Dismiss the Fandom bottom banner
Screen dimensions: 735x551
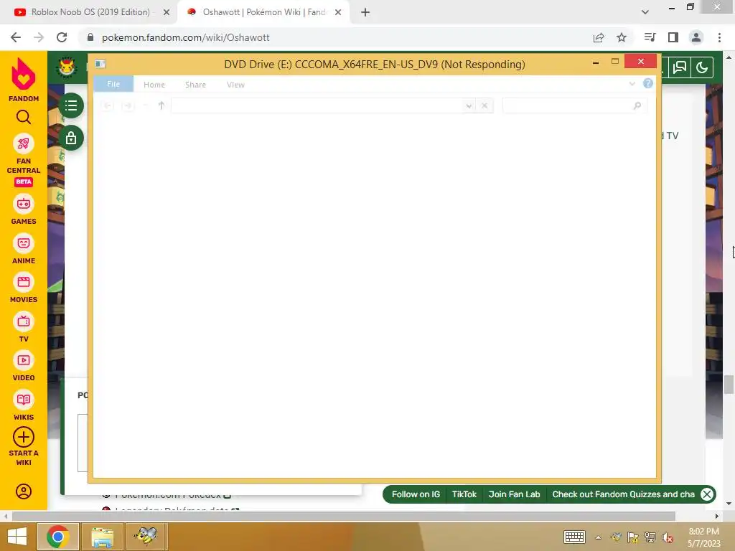tap(707, 494)
